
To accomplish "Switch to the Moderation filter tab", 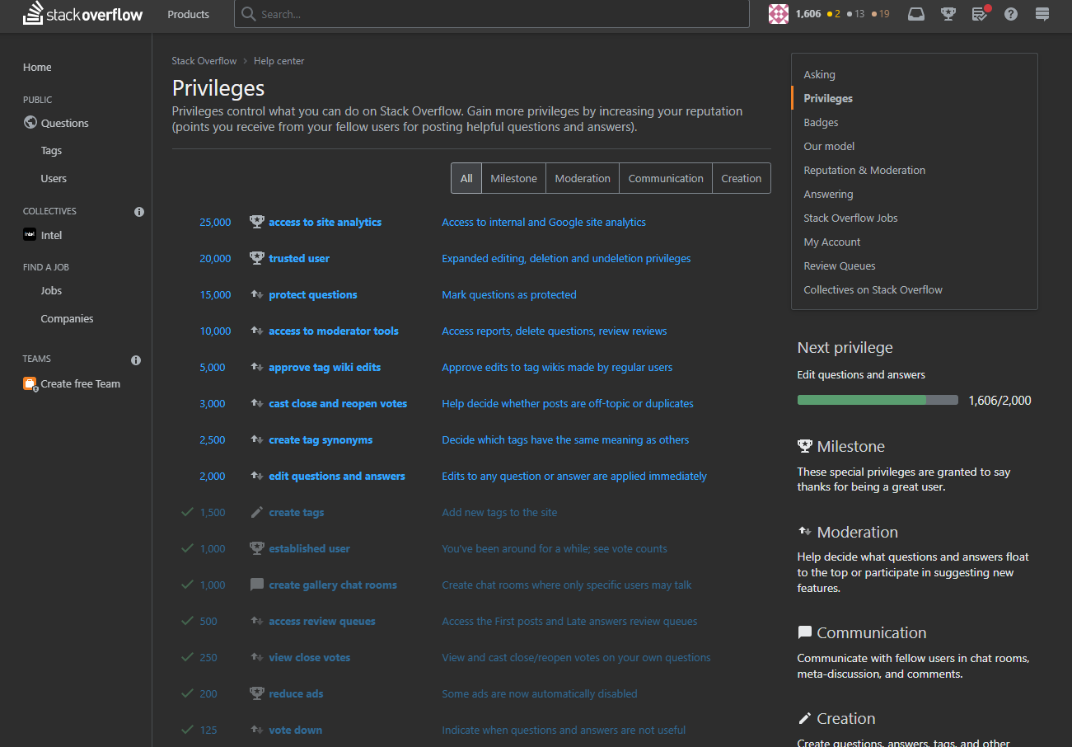I will [583, 178].
